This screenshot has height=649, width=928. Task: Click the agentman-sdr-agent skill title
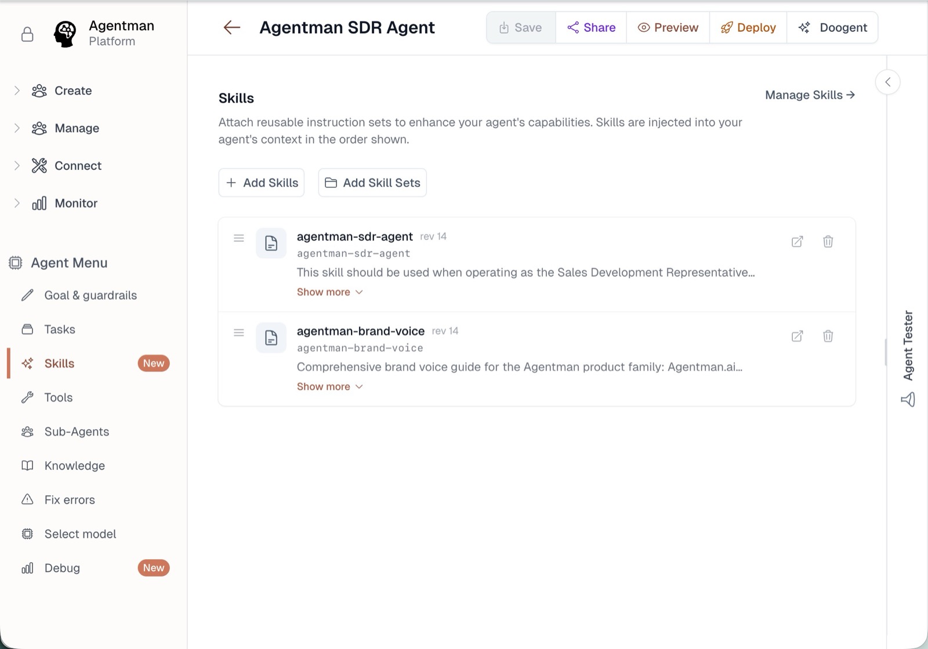(355, 237)
